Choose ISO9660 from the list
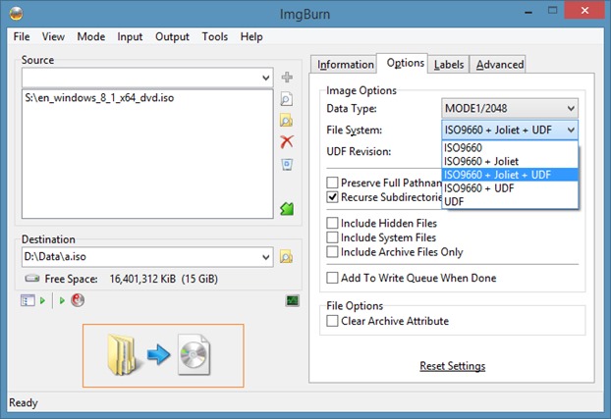Screen dimensions: 611x419 [510, 148]
